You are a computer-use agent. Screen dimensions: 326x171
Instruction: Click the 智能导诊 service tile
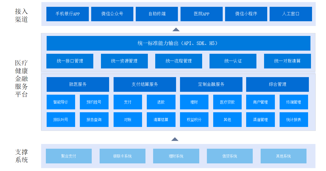pos(61,102)
